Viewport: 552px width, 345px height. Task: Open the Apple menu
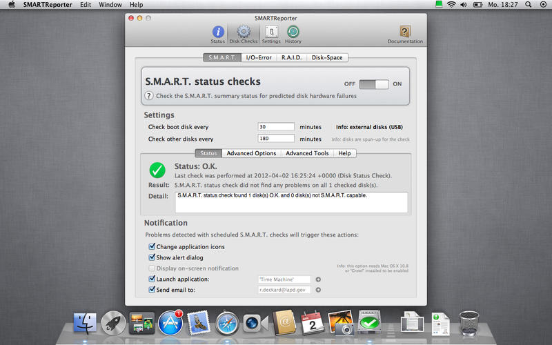pos(11,5)
